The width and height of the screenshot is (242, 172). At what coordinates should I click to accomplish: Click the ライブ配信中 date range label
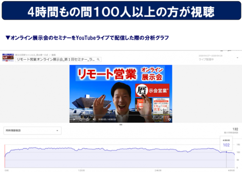tap(206, 59)
